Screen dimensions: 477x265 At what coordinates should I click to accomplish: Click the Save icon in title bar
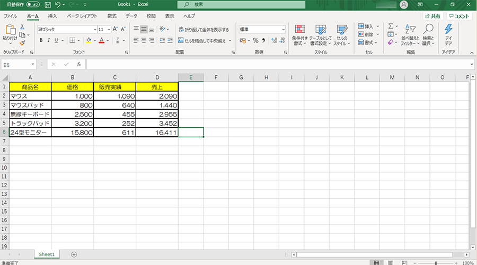pos(48,4)
